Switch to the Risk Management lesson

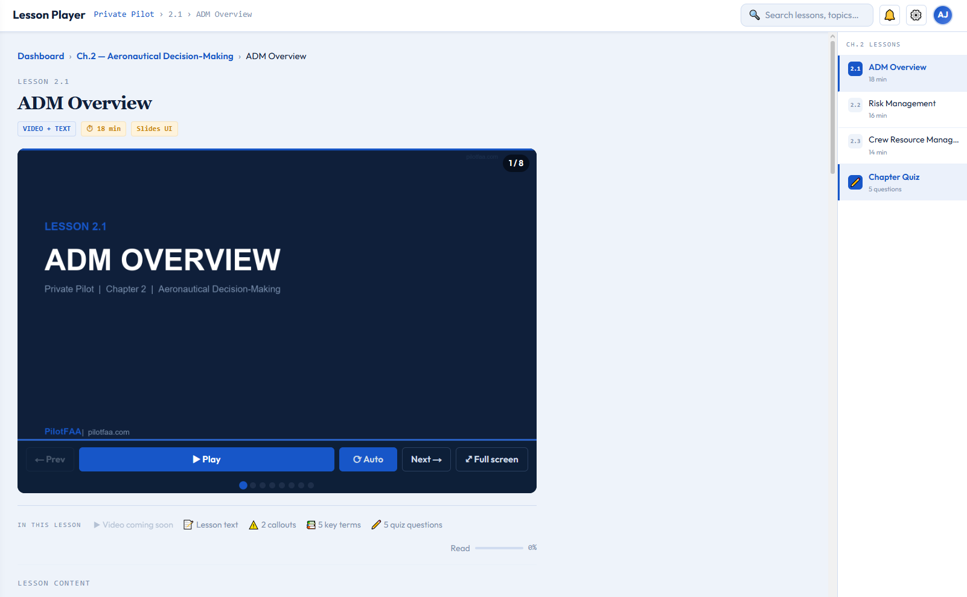(902, 103)
